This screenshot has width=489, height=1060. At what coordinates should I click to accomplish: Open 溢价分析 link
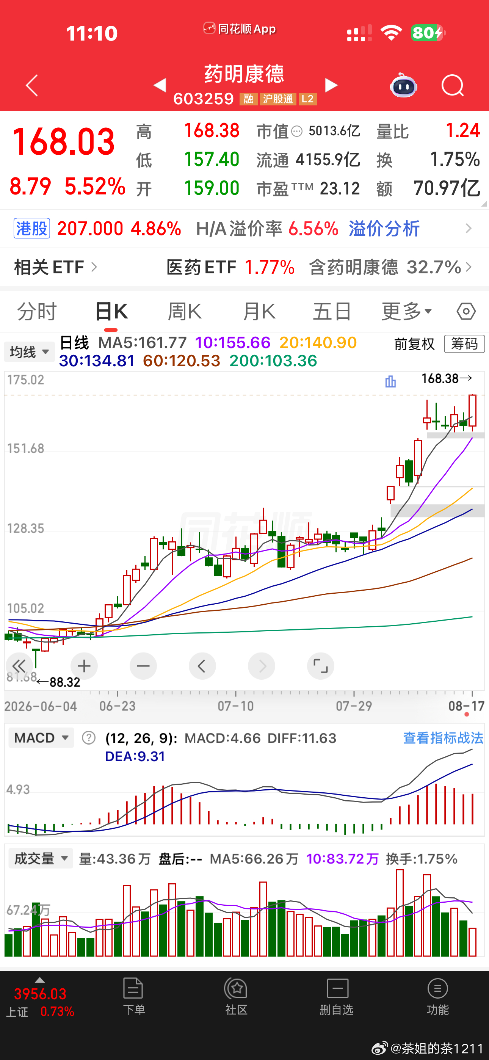[x=384, y=228]
